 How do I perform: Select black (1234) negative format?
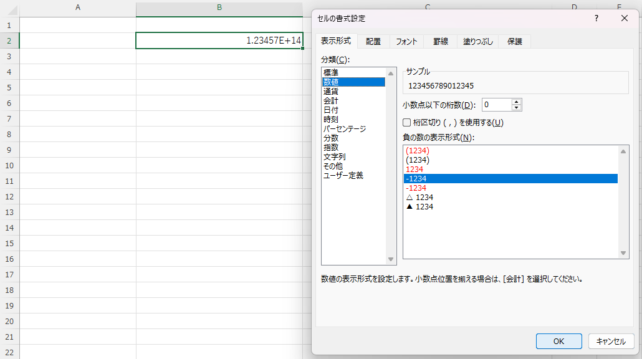pos(510,160)
